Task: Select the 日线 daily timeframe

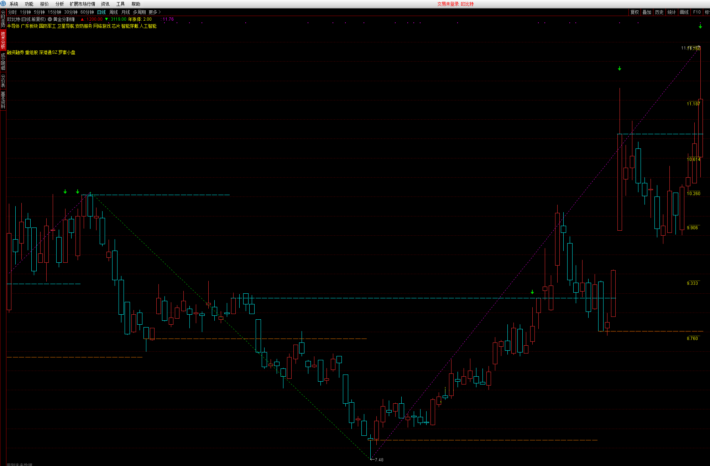Action: 101,12
